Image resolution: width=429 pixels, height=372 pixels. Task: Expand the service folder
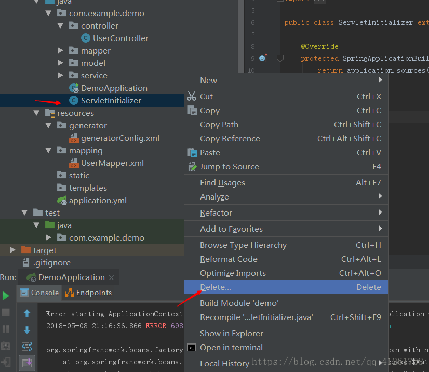[60, 75]
